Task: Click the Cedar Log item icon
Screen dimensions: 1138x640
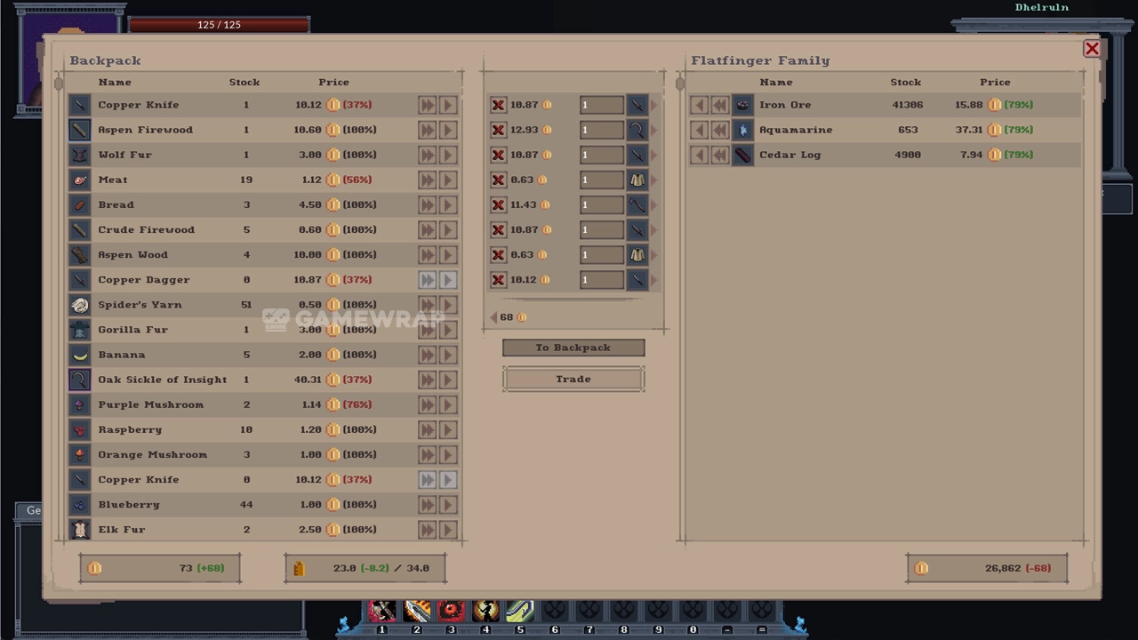Action: click(742, 155)
